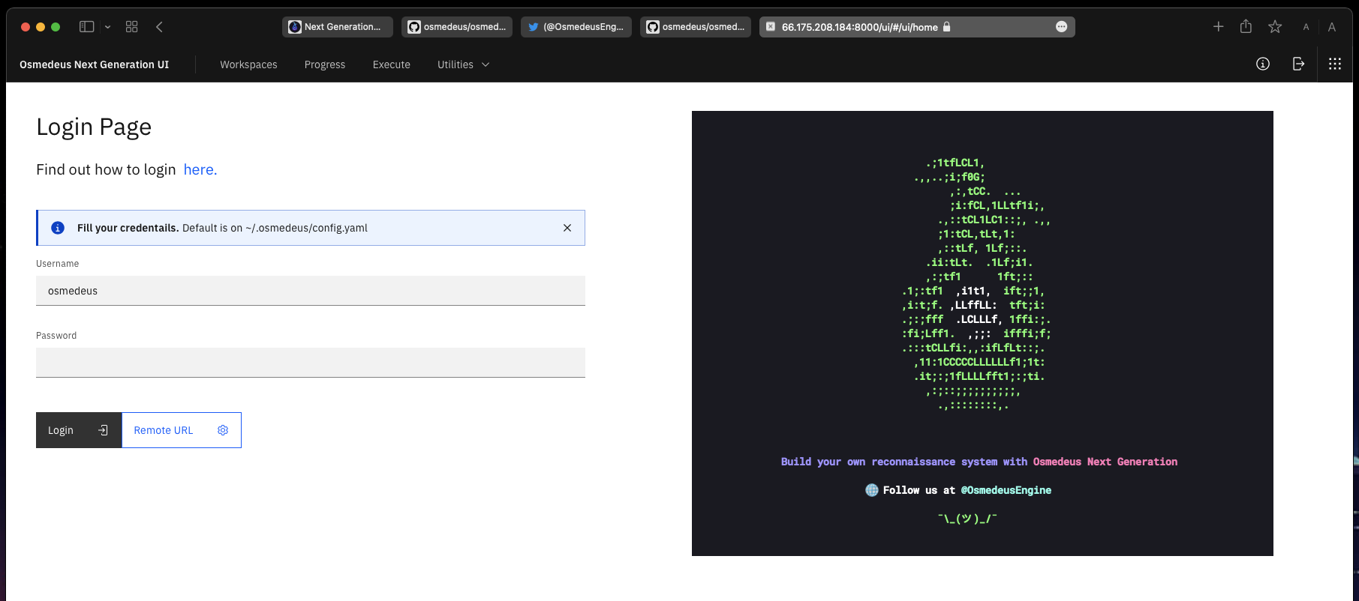Open the Progress menu item
The image size is (1359, 601).
pyautogui.click(x=325, y=64)
